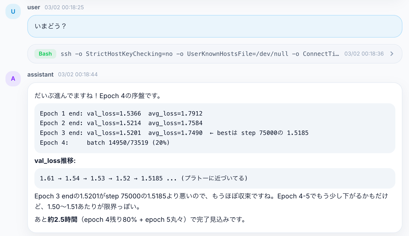This screenshot has width=409, height=236.
Task: Click the green Bash badge
Action: [x=45, y=54]
